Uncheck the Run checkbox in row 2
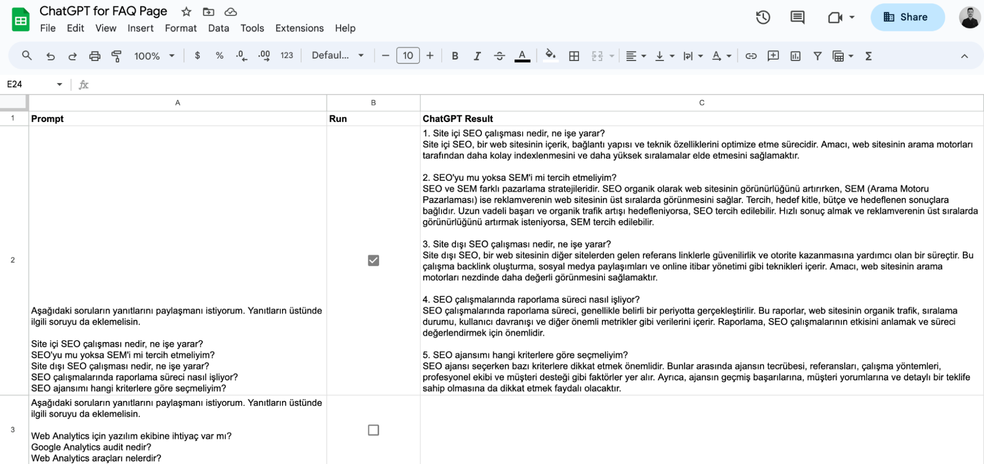This screenshot has width=984, height=464. pyautogui.click(x=374, y=260)
